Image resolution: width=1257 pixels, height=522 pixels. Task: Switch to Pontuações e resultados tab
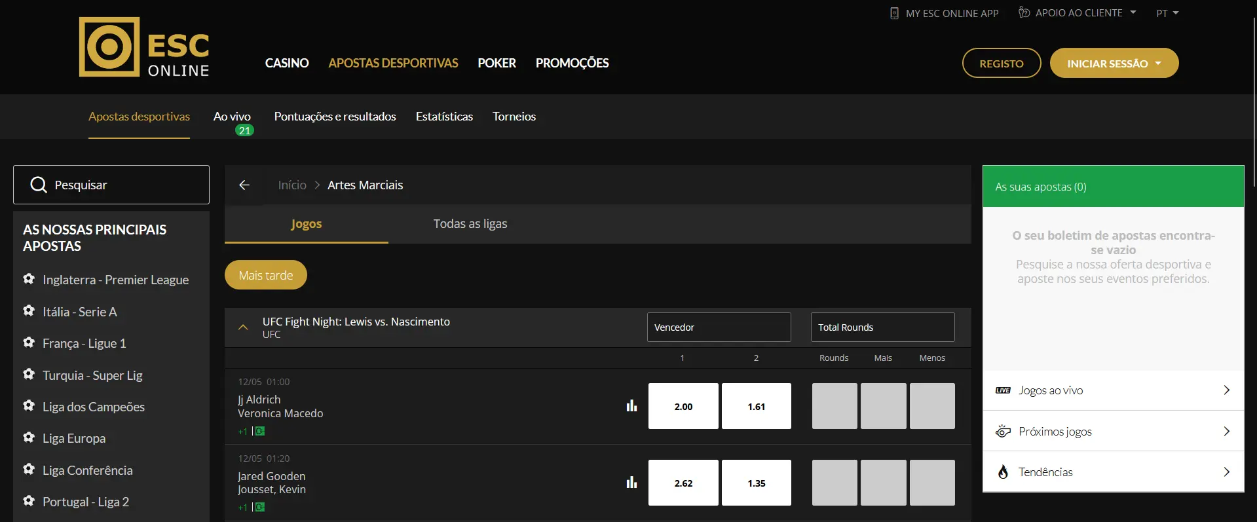(335, 116)
